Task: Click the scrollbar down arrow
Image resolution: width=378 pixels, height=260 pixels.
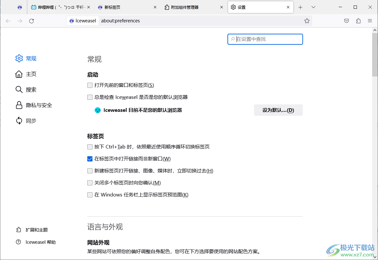Action: tap(375, 257)
